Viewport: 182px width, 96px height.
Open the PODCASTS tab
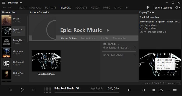[x=81, y=7]
